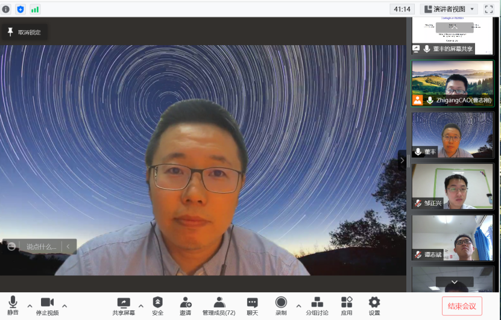Open the 聊天 chat panel
Screen dimensions: 501x320
pyautogui.click(x=253, y=306)
